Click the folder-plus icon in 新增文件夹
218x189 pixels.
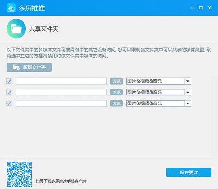click(x=16, y=68)
